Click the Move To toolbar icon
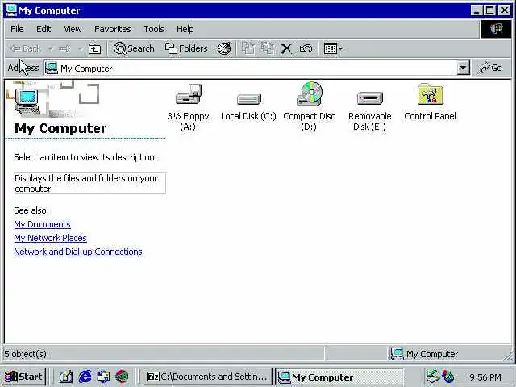The image size is (516, 387). [x=248, y=48]
